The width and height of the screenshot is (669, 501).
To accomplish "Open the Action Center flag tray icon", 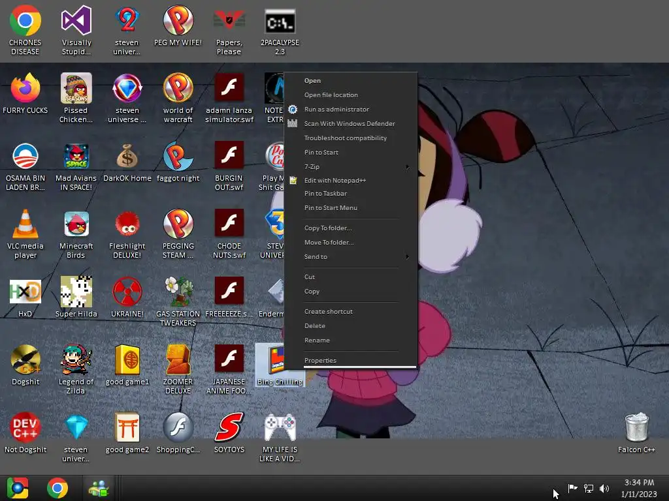I will click(x=572, y=488).
